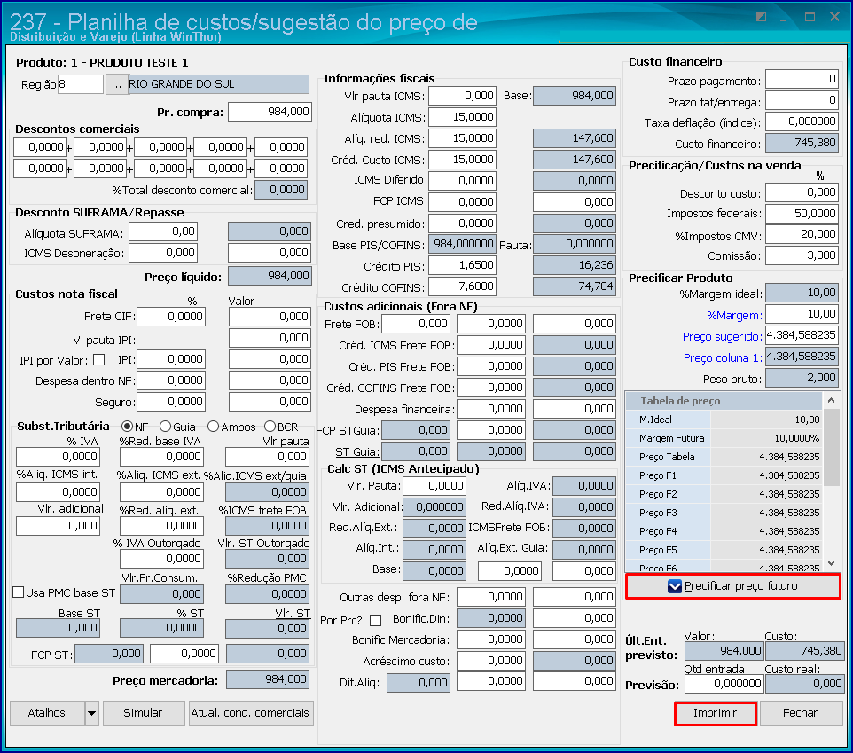Select the Preço F3 row in price table

pyautogui.click(x=724, y=513)
